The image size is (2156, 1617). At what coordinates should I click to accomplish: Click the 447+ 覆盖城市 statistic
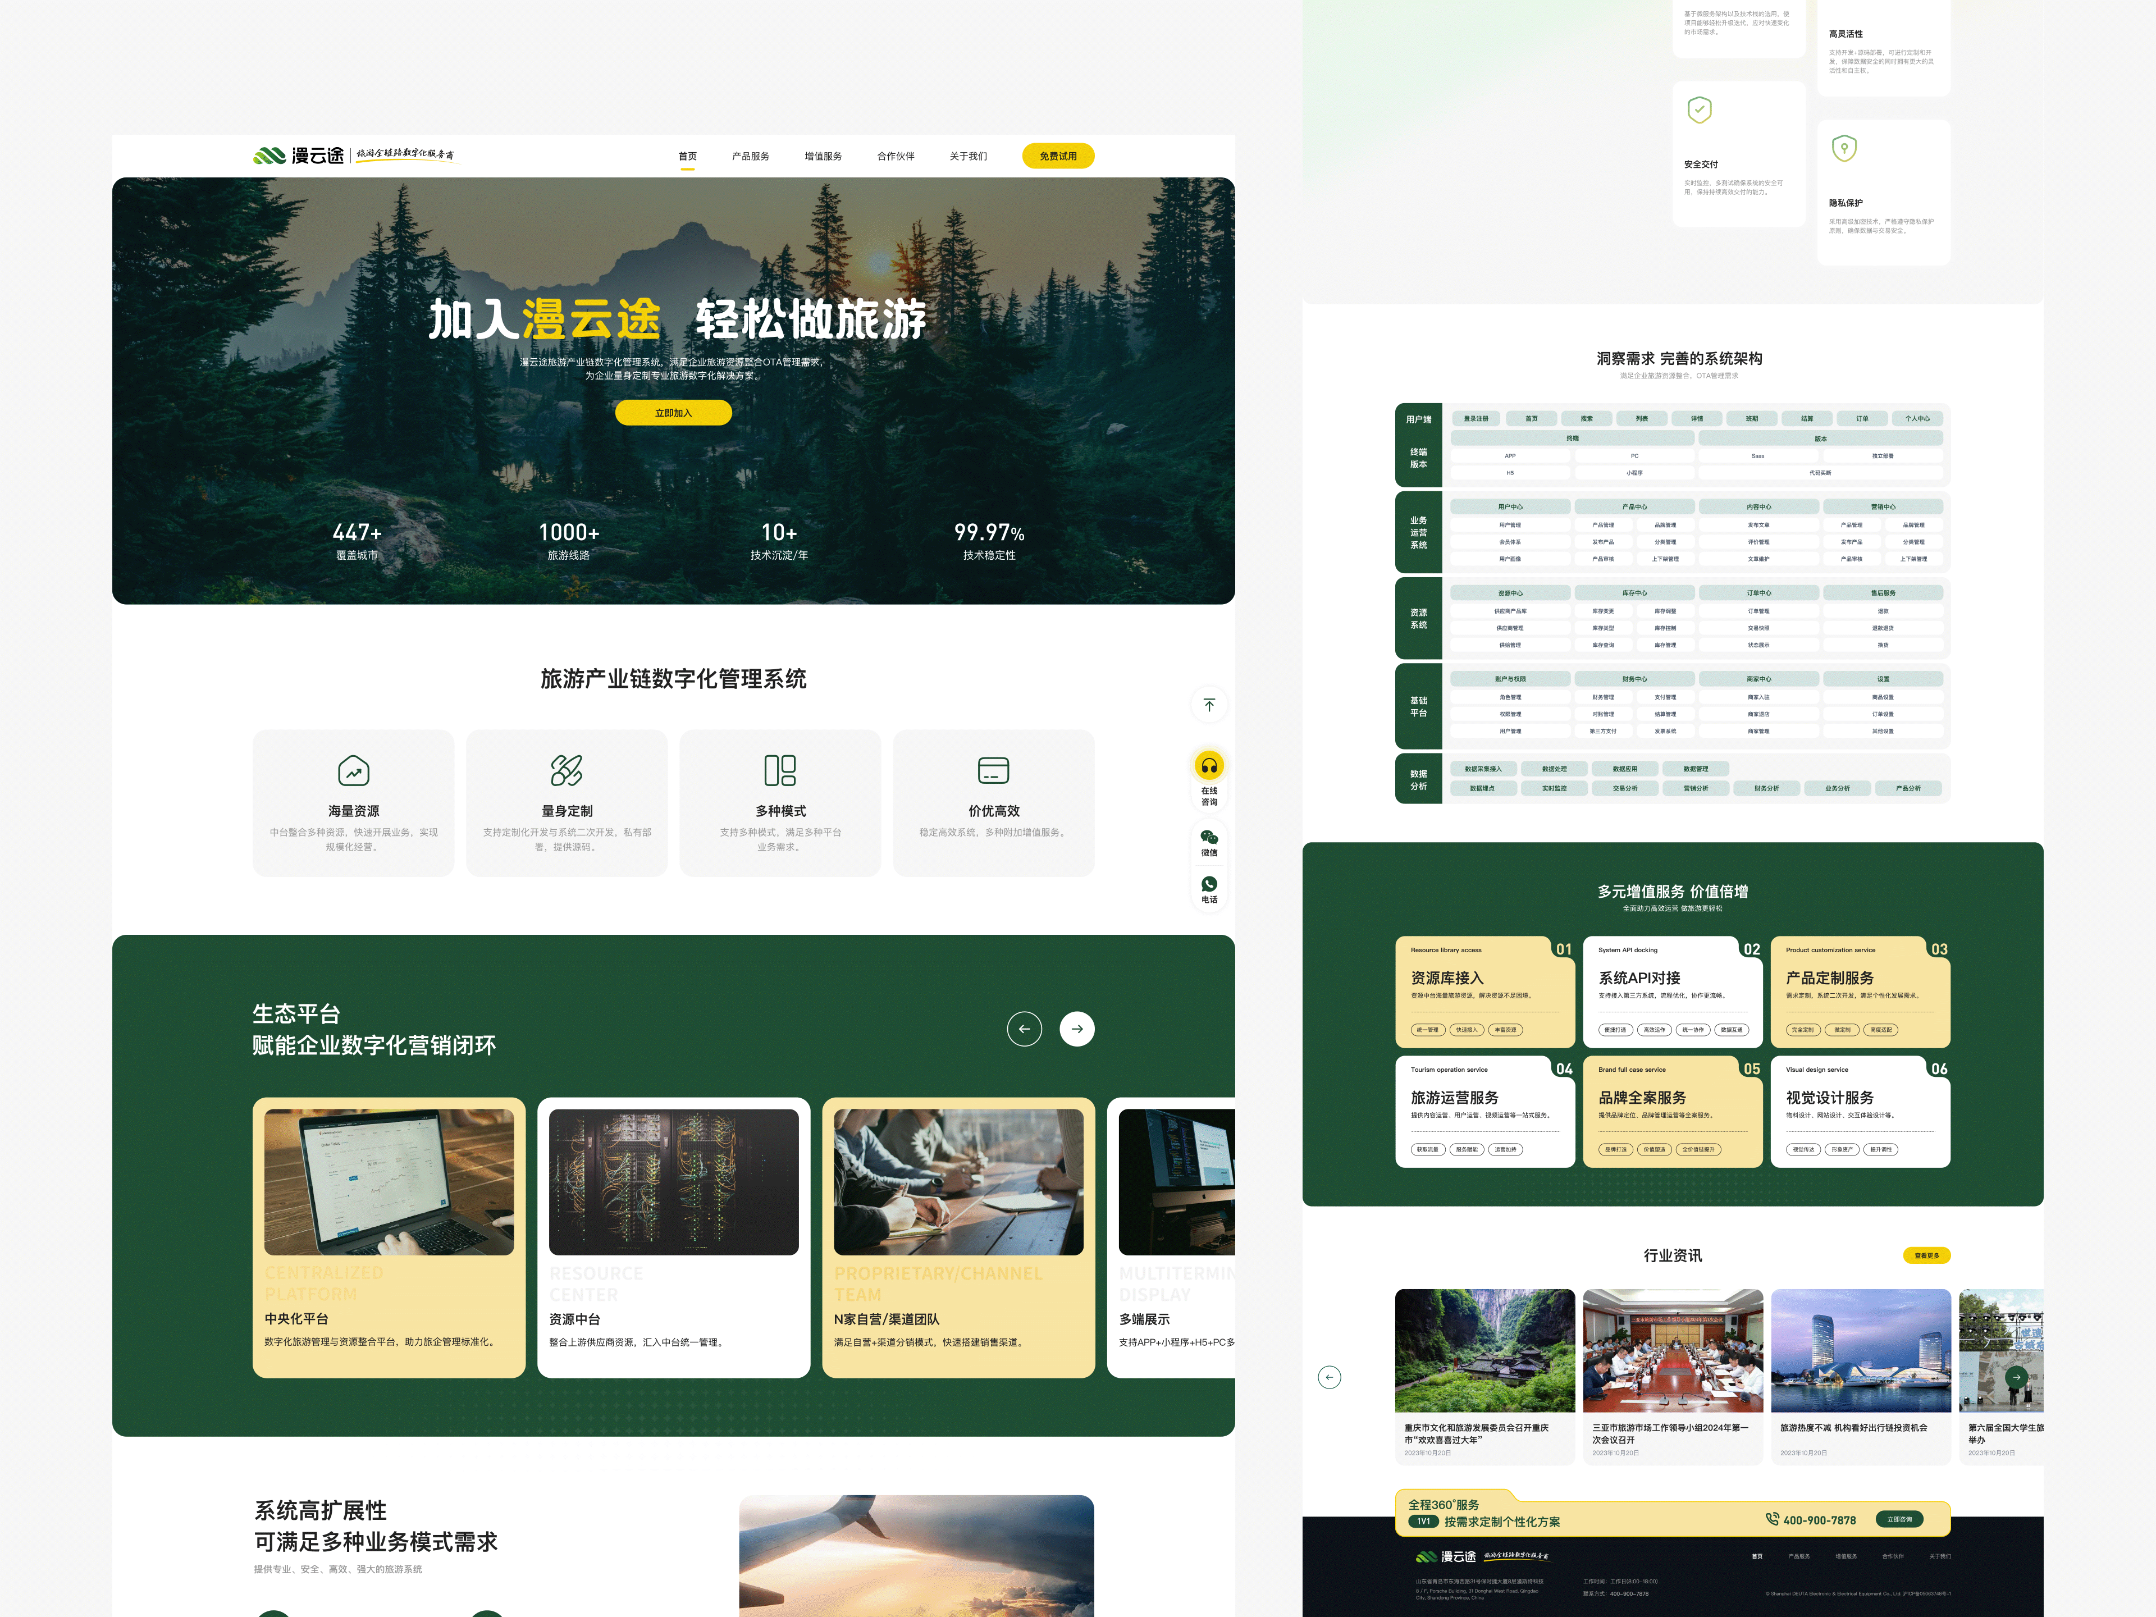pos(357,542)
